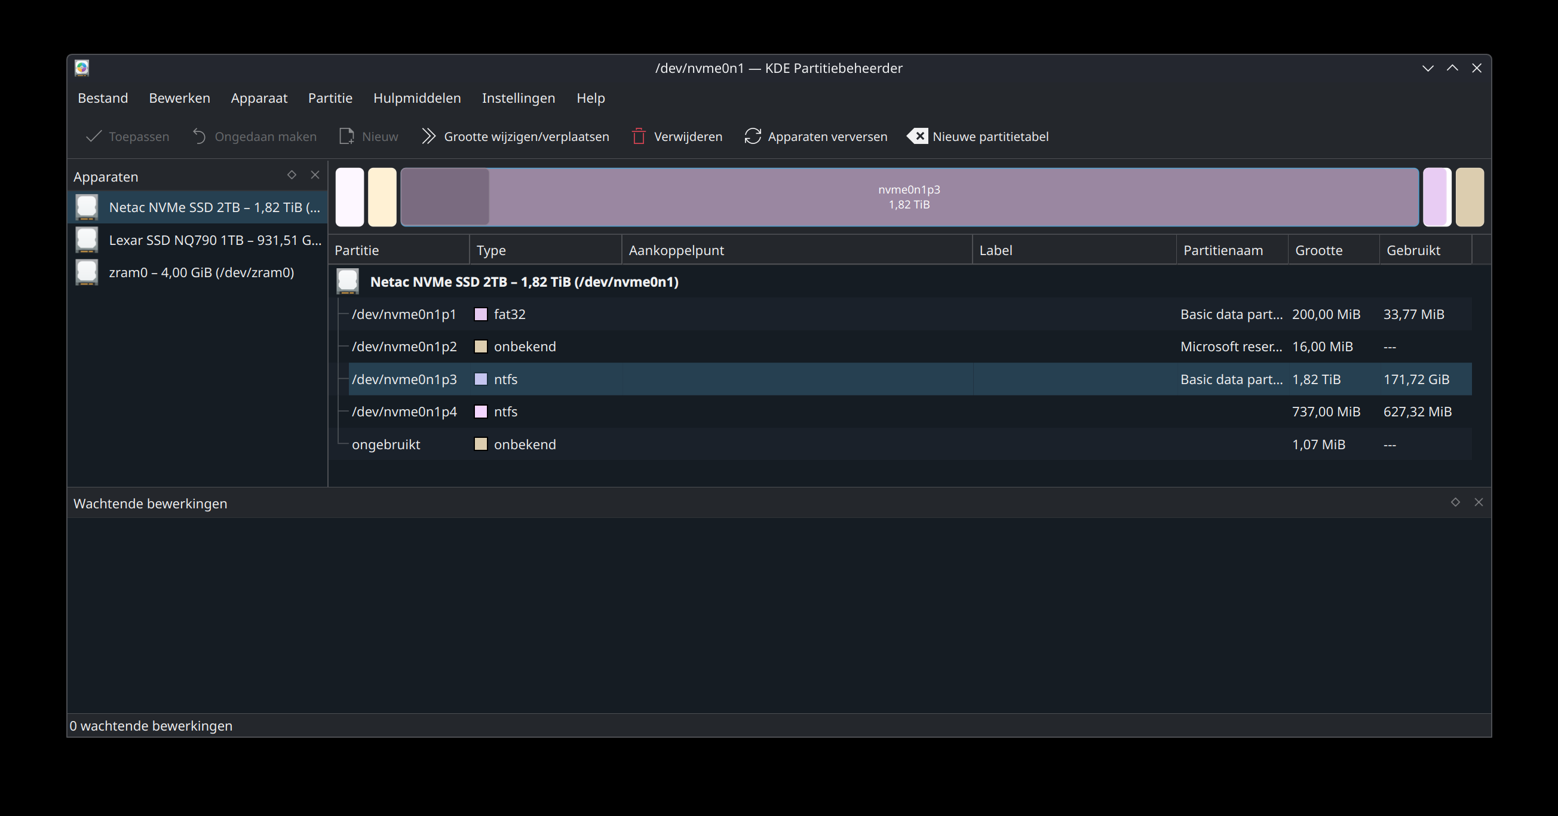Click Grootte wijzigen/verplaatsen arrows icon

(429, 136)
